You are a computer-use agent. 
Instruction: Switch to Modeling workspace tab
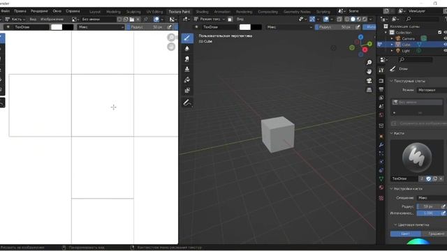click(113, 12)
